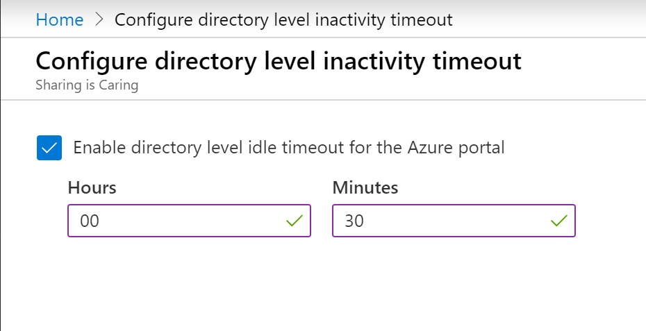Click the 30 value in Minutes field

point(354,221)
